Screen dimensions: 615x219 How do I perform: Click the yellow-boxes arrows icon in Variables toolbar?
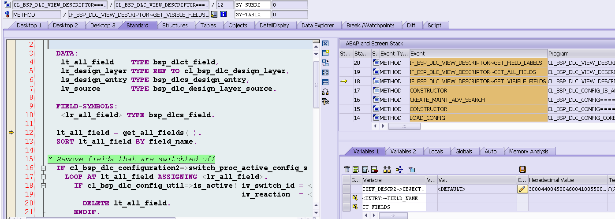[x=387, y=169]
